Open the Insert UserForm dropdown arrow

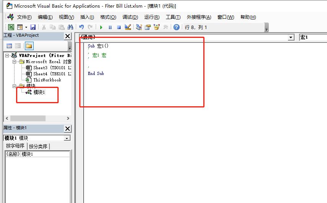26,27
